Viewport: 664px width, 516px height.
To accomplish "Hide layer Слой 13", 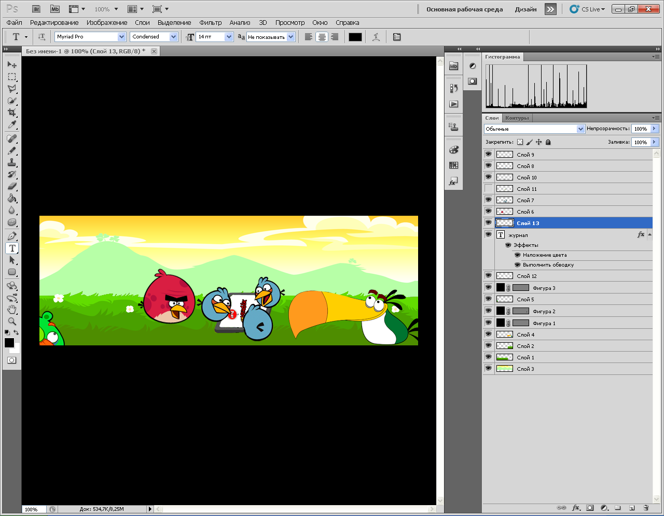I will [488, 222].
